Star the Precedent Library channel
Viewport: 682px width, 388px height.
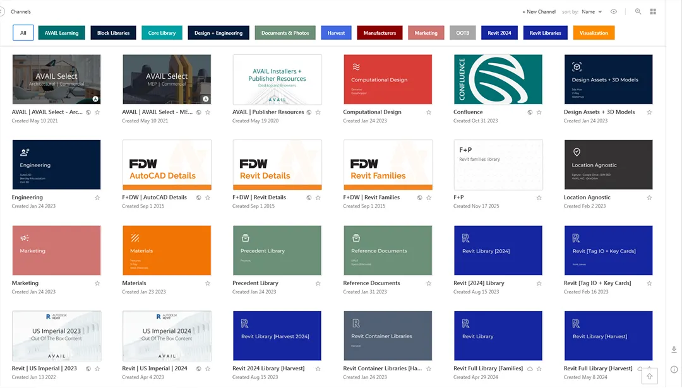(x=318, y=284)
